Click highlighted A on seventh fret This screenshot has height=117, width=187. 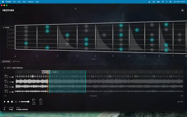click(x=152, y=40)
